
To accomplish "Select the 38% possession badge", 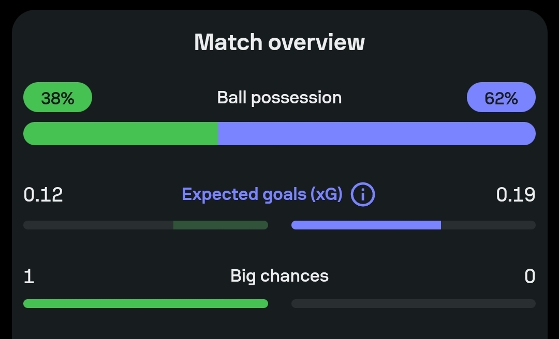I will click(x=58, y=97).
